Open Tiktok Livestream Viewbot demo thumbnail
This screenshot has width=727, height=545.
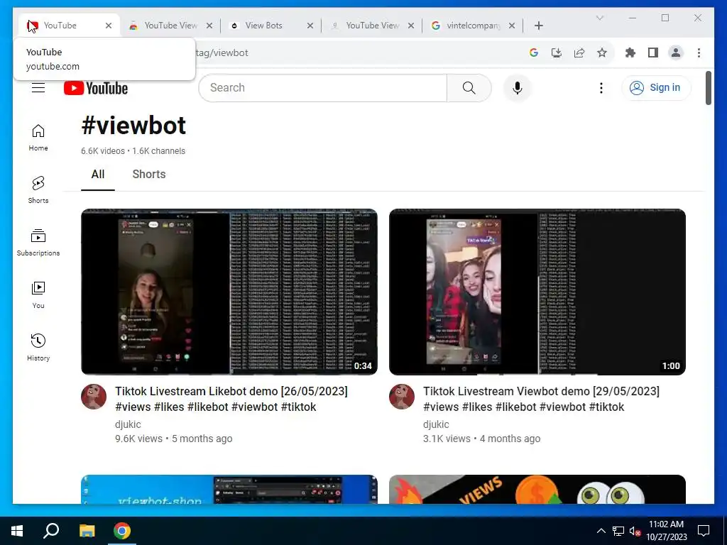pos(537,292)
